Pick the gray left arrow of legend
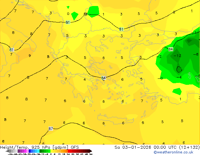The height and width of the screenshot is (155, 200). pos(7,151)
